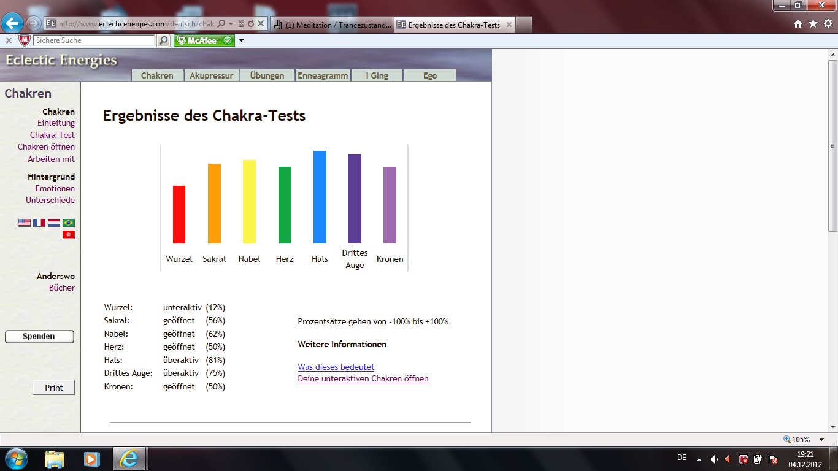838x471 pixels.
Task: Click the green McAfee SiteAdvisor button
Action: coord(204,40)
